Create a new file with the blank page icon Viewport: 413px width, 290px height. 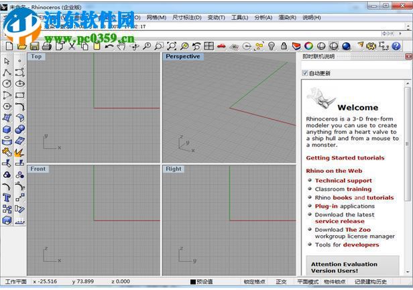tap(9, 46)
